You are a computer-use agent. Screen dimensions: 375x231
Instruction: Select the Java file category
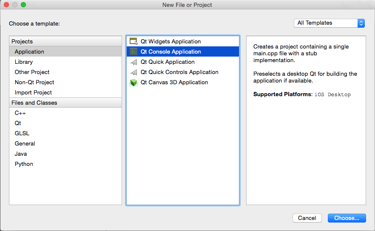pyautogui.click(x=65, y=154)
